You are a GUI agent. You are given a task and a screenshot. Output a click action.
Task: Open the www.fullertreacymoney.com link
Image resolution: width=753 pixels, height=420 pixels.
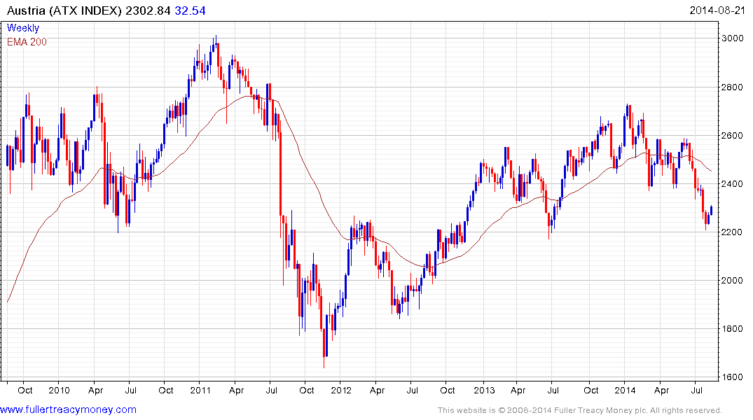[68, 409]
